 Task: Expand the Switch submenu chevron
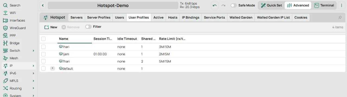point(33,51)
